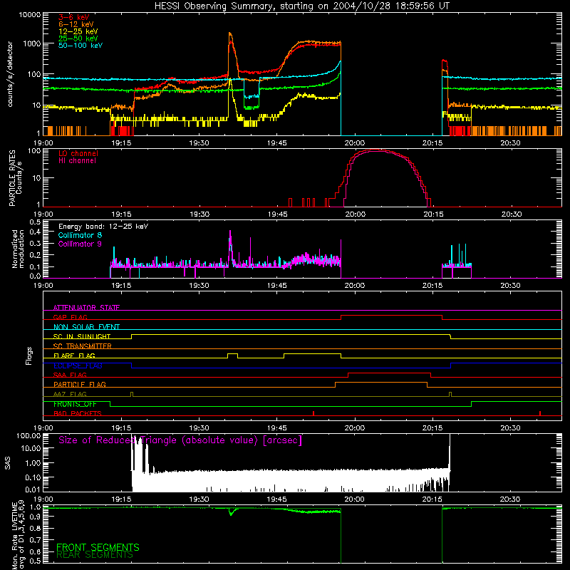Click the SC TRANSMITTER flag label
Screen dimensions: 570x570
[x=82, y=346]
